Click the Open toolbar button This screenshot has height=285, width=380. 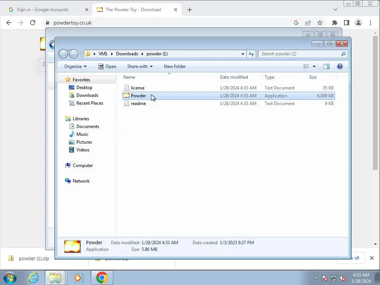pyautogui.click(x=107, y=66)
